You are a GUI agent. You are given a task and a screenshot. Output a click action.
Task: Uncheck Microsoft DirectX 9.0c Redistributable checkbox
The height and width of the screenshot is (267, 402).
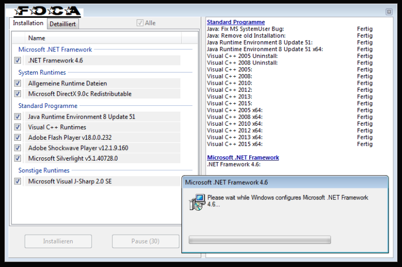coord(17,93)
